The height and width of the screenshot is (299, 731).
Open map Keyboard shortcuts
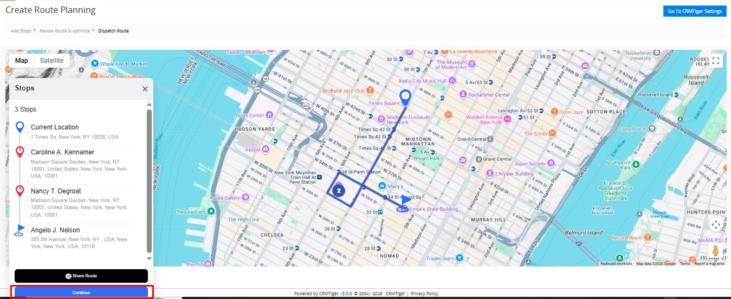coord(616,264)
